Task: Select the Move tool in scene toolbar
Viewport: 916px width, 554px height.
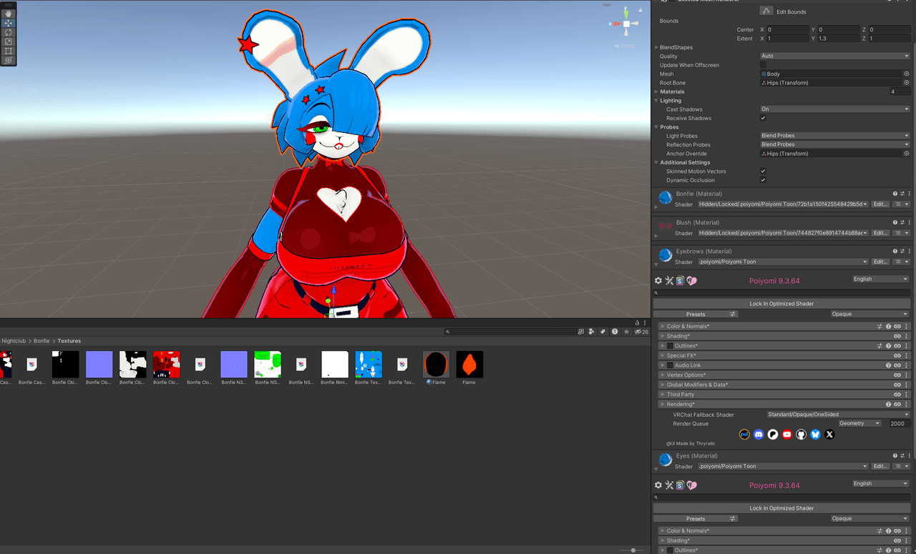Action: tap(9, 23)
